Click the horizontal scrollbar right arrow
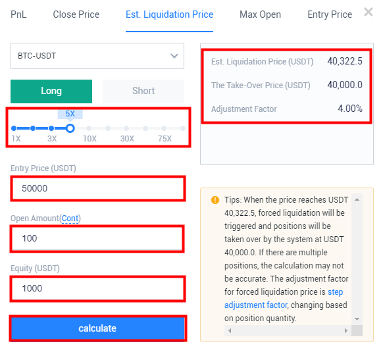The height and width of the screenshot is (354, 383). pyautogui.click(x=346, y=330)
